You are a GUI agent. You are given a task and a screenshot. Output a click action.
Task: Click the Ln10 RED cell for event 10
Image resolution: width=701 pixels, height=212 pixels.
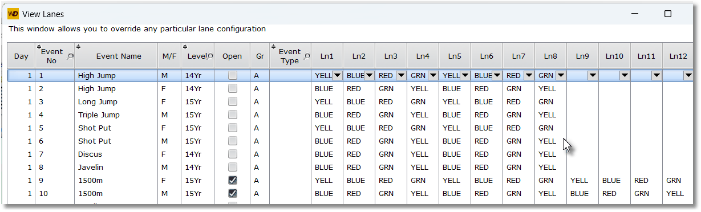[614, 193]
